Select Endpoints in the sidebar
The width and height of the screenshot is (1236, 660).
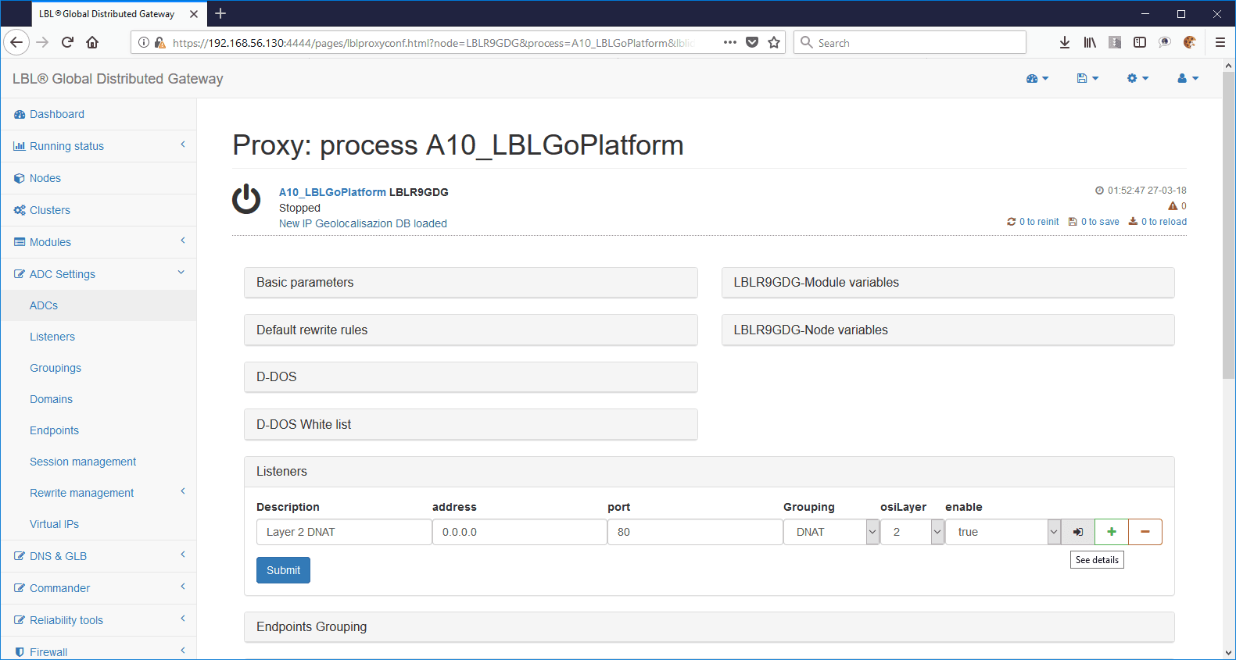tap(99, 430)
